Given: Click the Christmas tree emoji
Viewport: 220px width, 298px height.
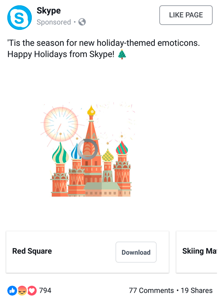Looking at the screenshot, I should click(x=122, y=54).
